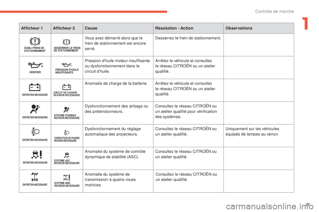Click the Consultez le réseau action in ASC row
The height and width of the screenshot is (212, 319).
pos(186,154)
